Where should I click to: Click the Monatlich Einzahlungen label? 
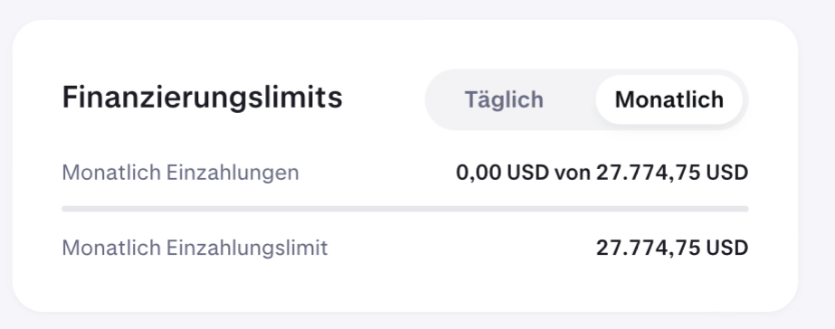click(x=181, y=173)
